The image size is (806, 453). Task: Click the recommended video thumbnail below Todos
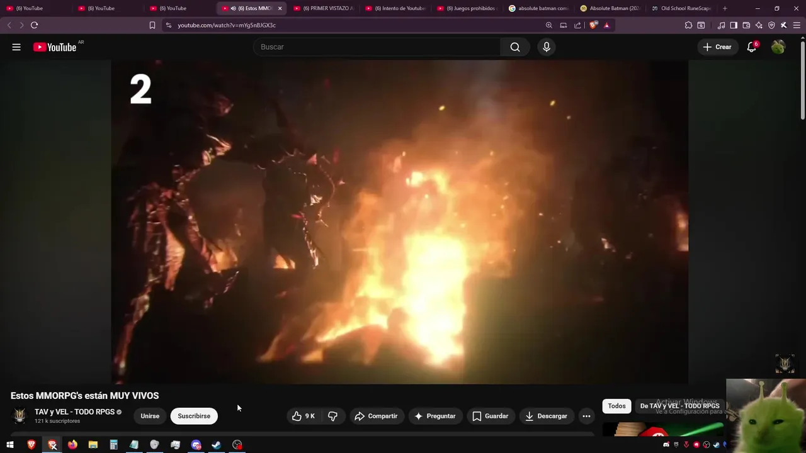[663, 429]
